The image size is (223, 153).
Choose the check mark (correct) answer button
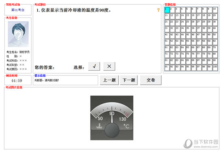point(94,66)
